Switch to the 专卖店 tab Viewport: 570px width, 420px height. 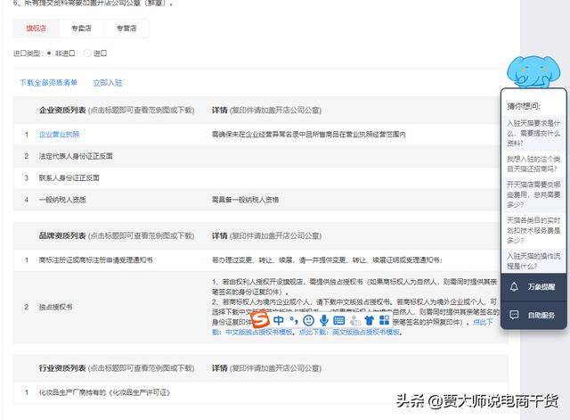(81, 29)
